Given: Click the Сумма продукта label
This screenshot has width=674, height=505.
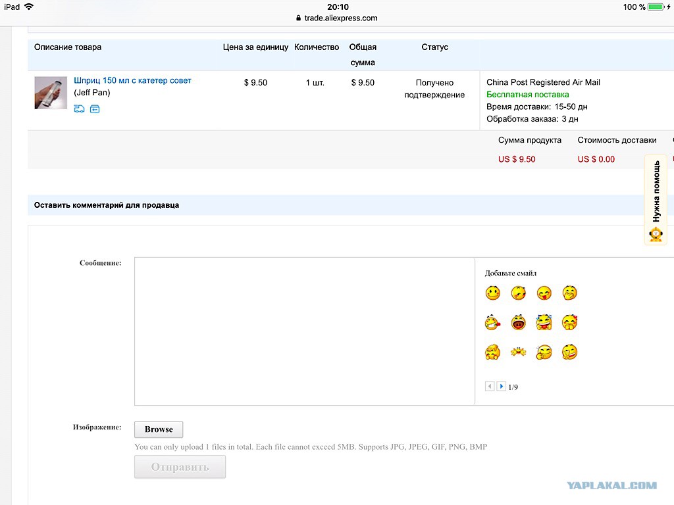Looking at the screenshot, I should 530,140.
